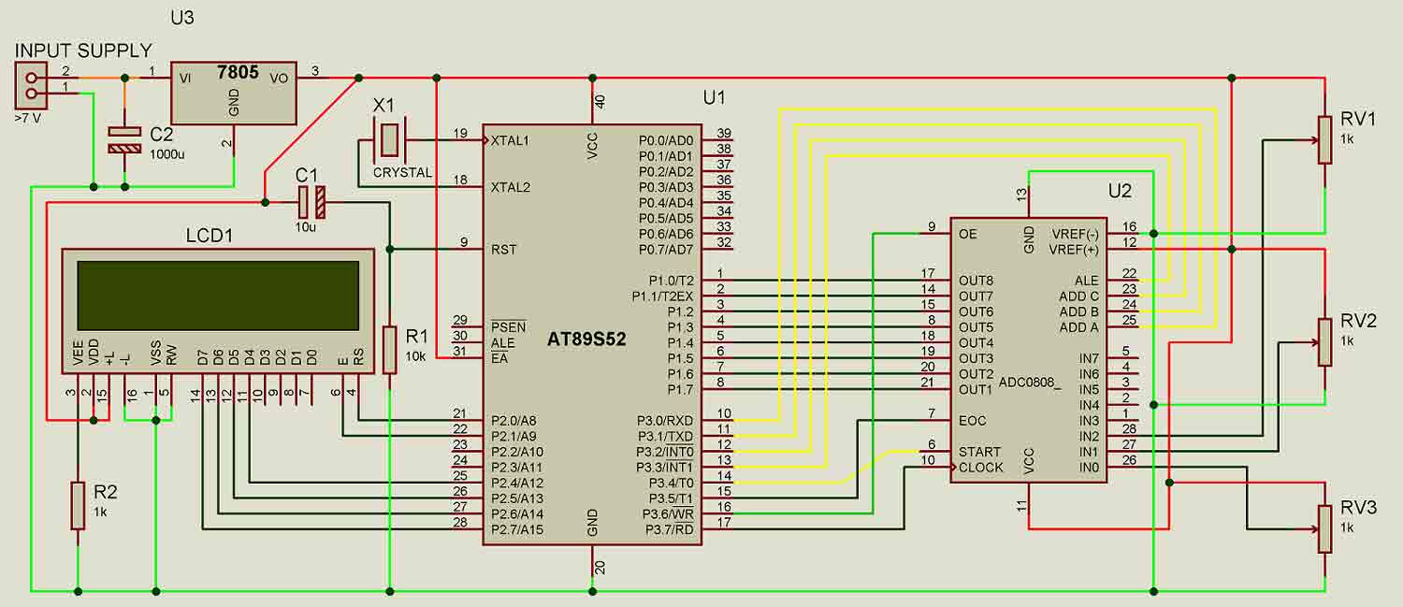Select the EOC pin of ADC0808

973,421
